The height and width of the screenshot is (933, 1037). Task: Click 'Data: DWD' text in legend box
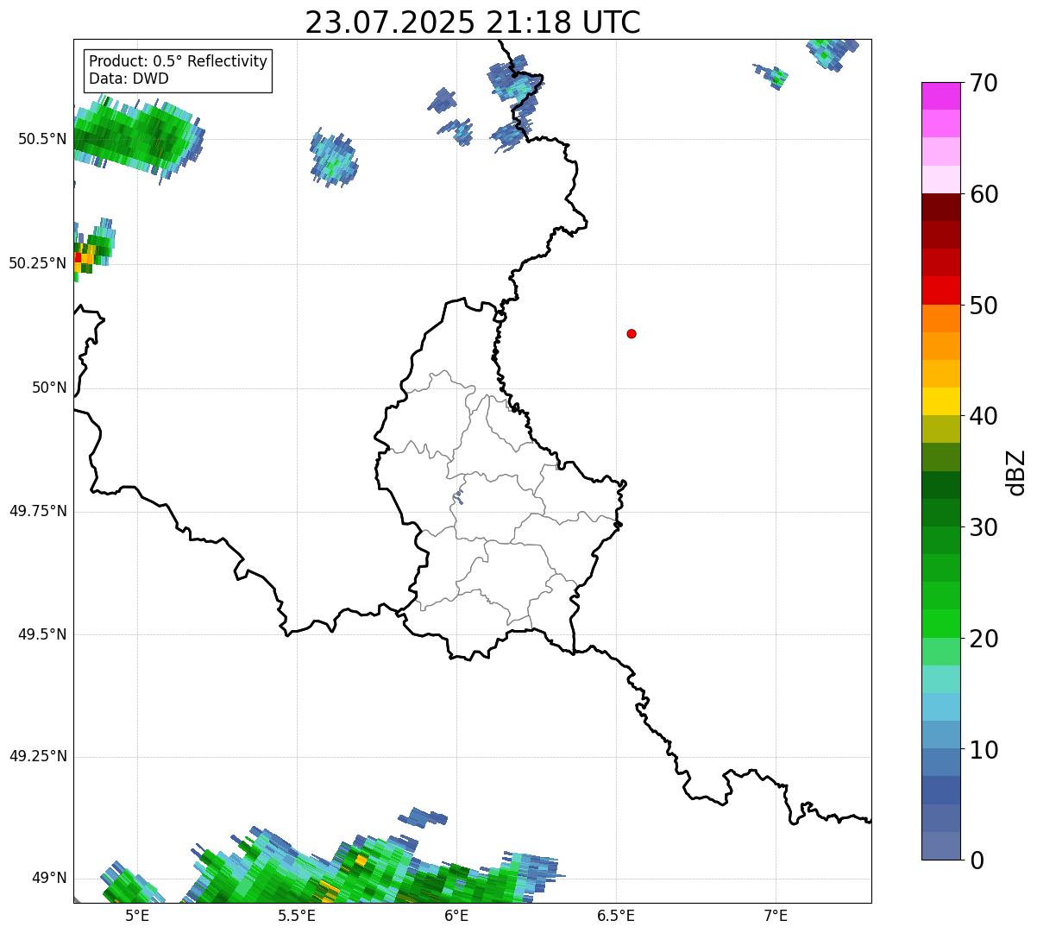coord(129,79)
